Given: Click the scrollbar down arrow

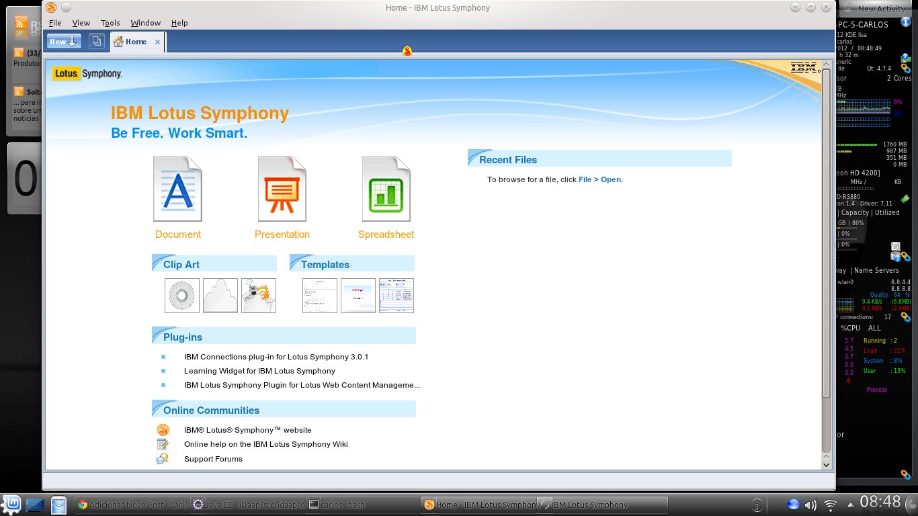Looking at the screenshot, I should pyautogui.click(x=827, y=464).
